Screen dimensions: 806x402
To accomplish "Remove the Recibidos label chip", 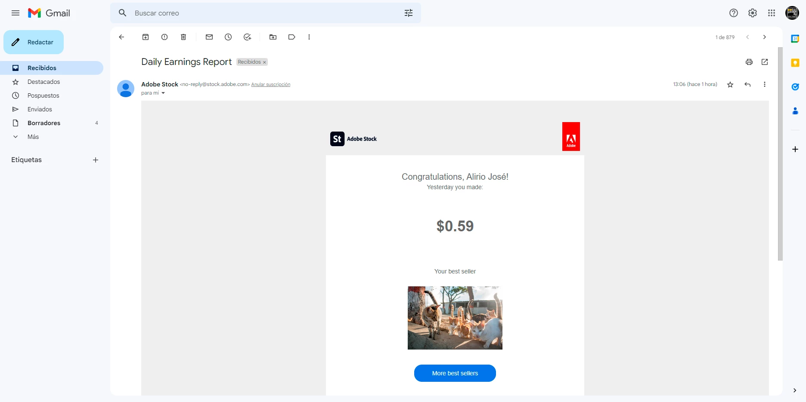I will pos(264,62).
